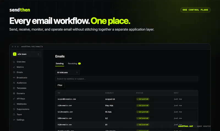The image size is (220, 131).
Task: Go to Metrics in the sidebar
Action: [20, 67]
